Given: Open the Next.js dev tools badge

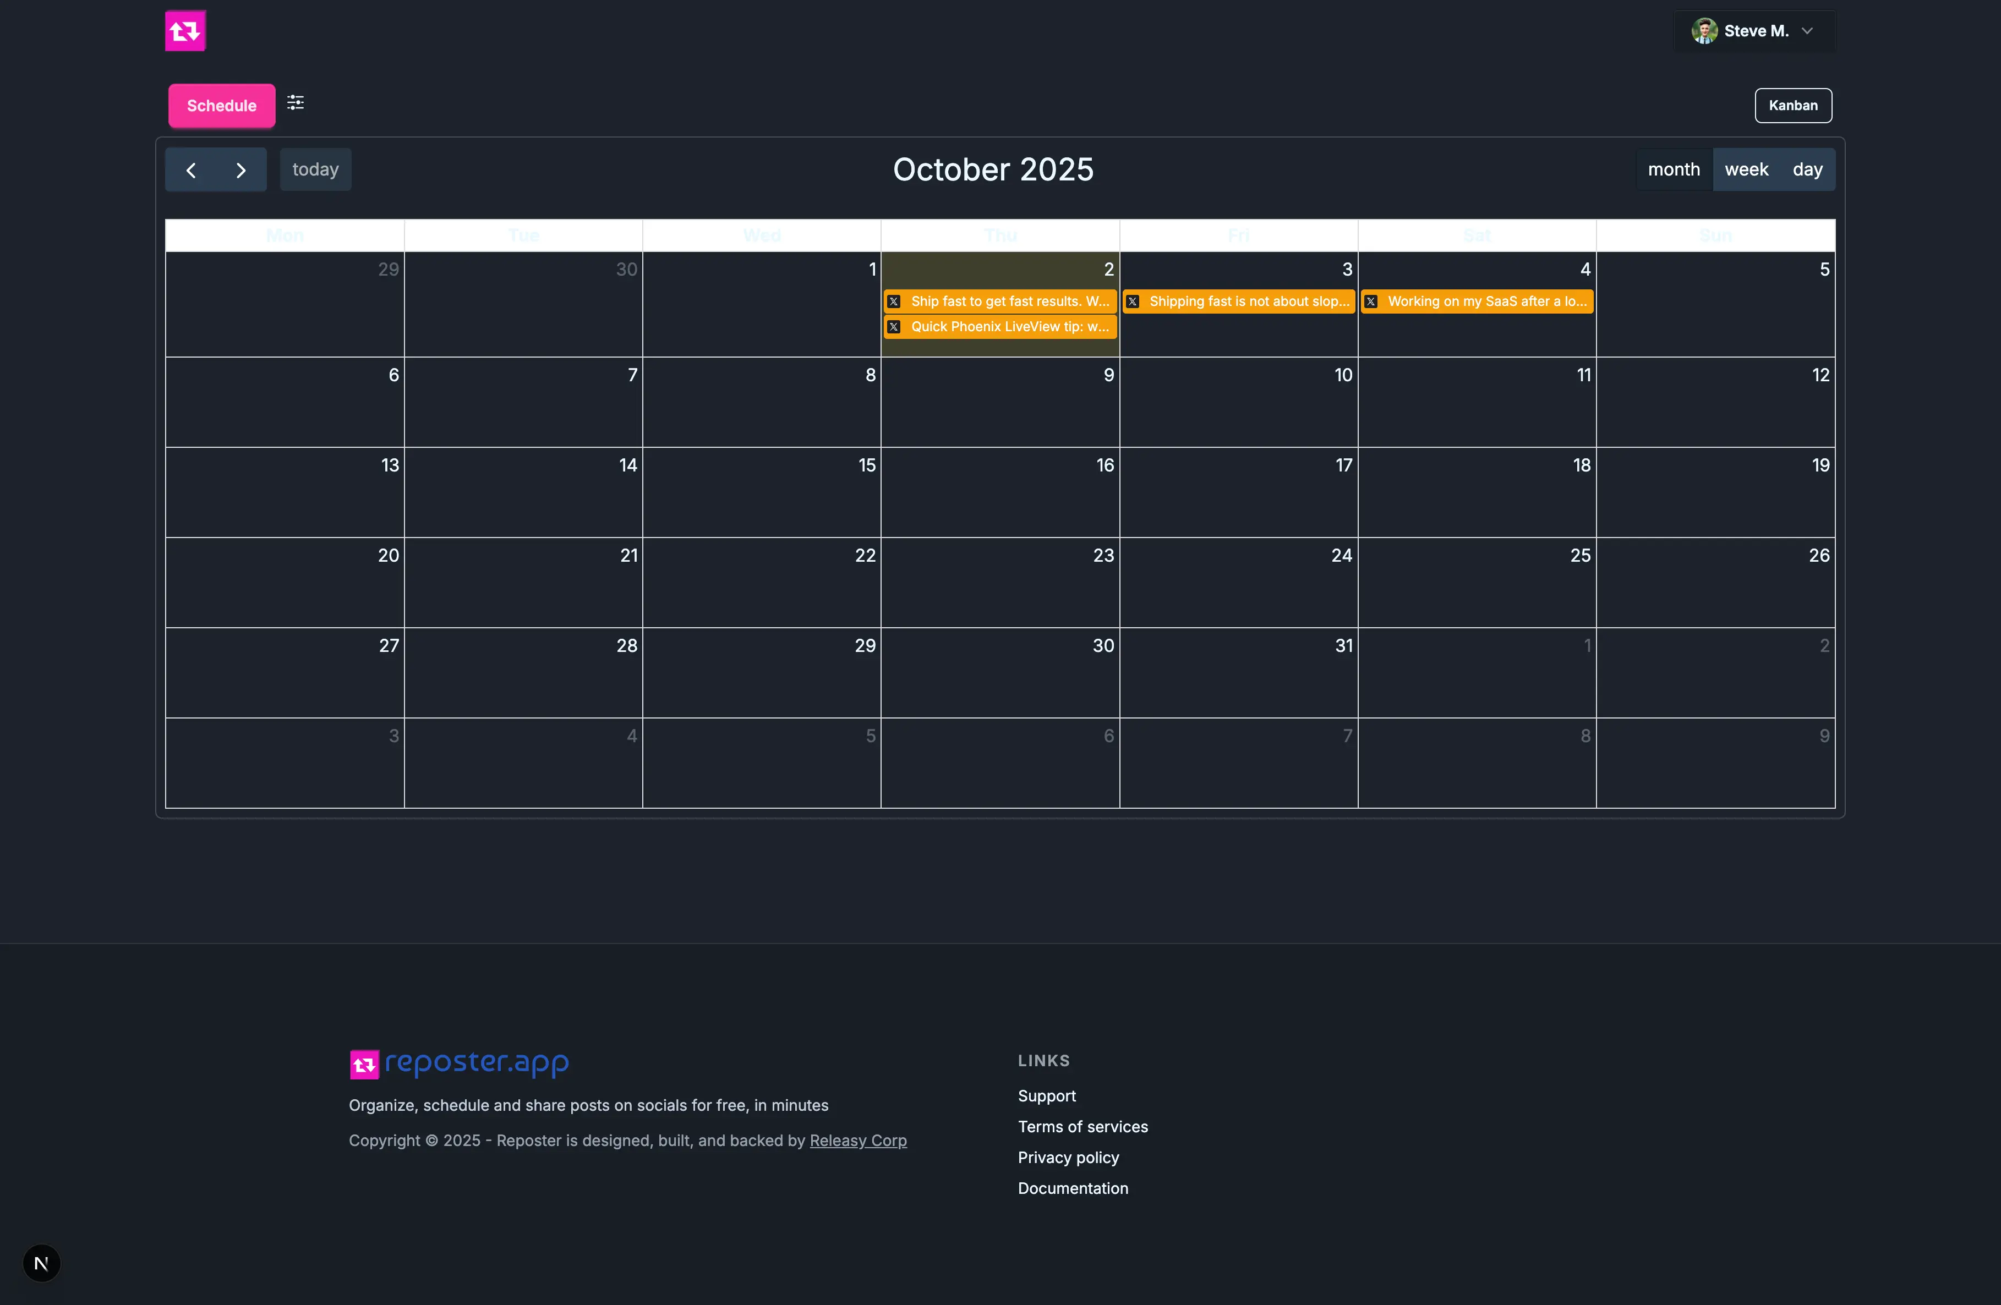Looking at the screenshot, I should click(41, 1263).
